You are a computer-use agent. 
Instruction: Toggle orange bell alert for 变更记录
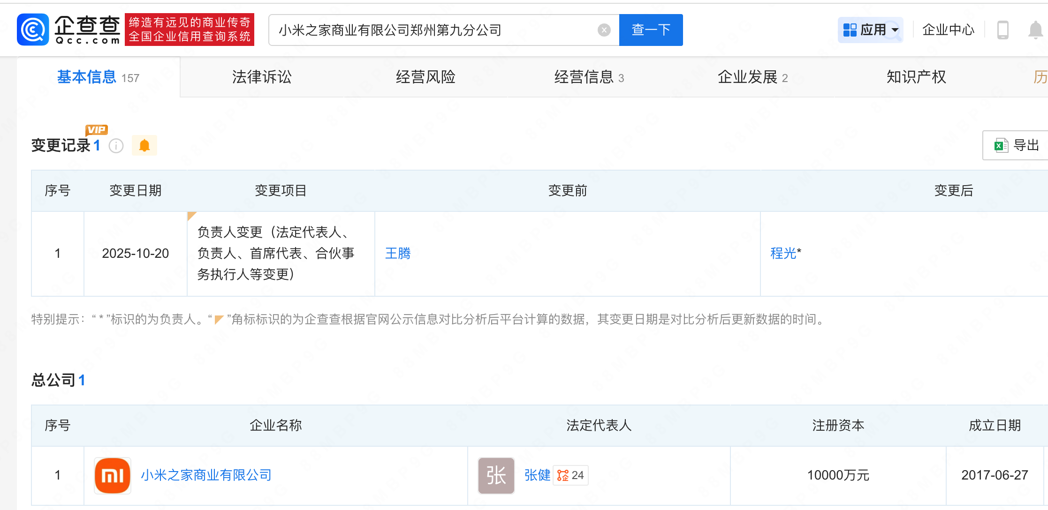(x=144, y=146)
